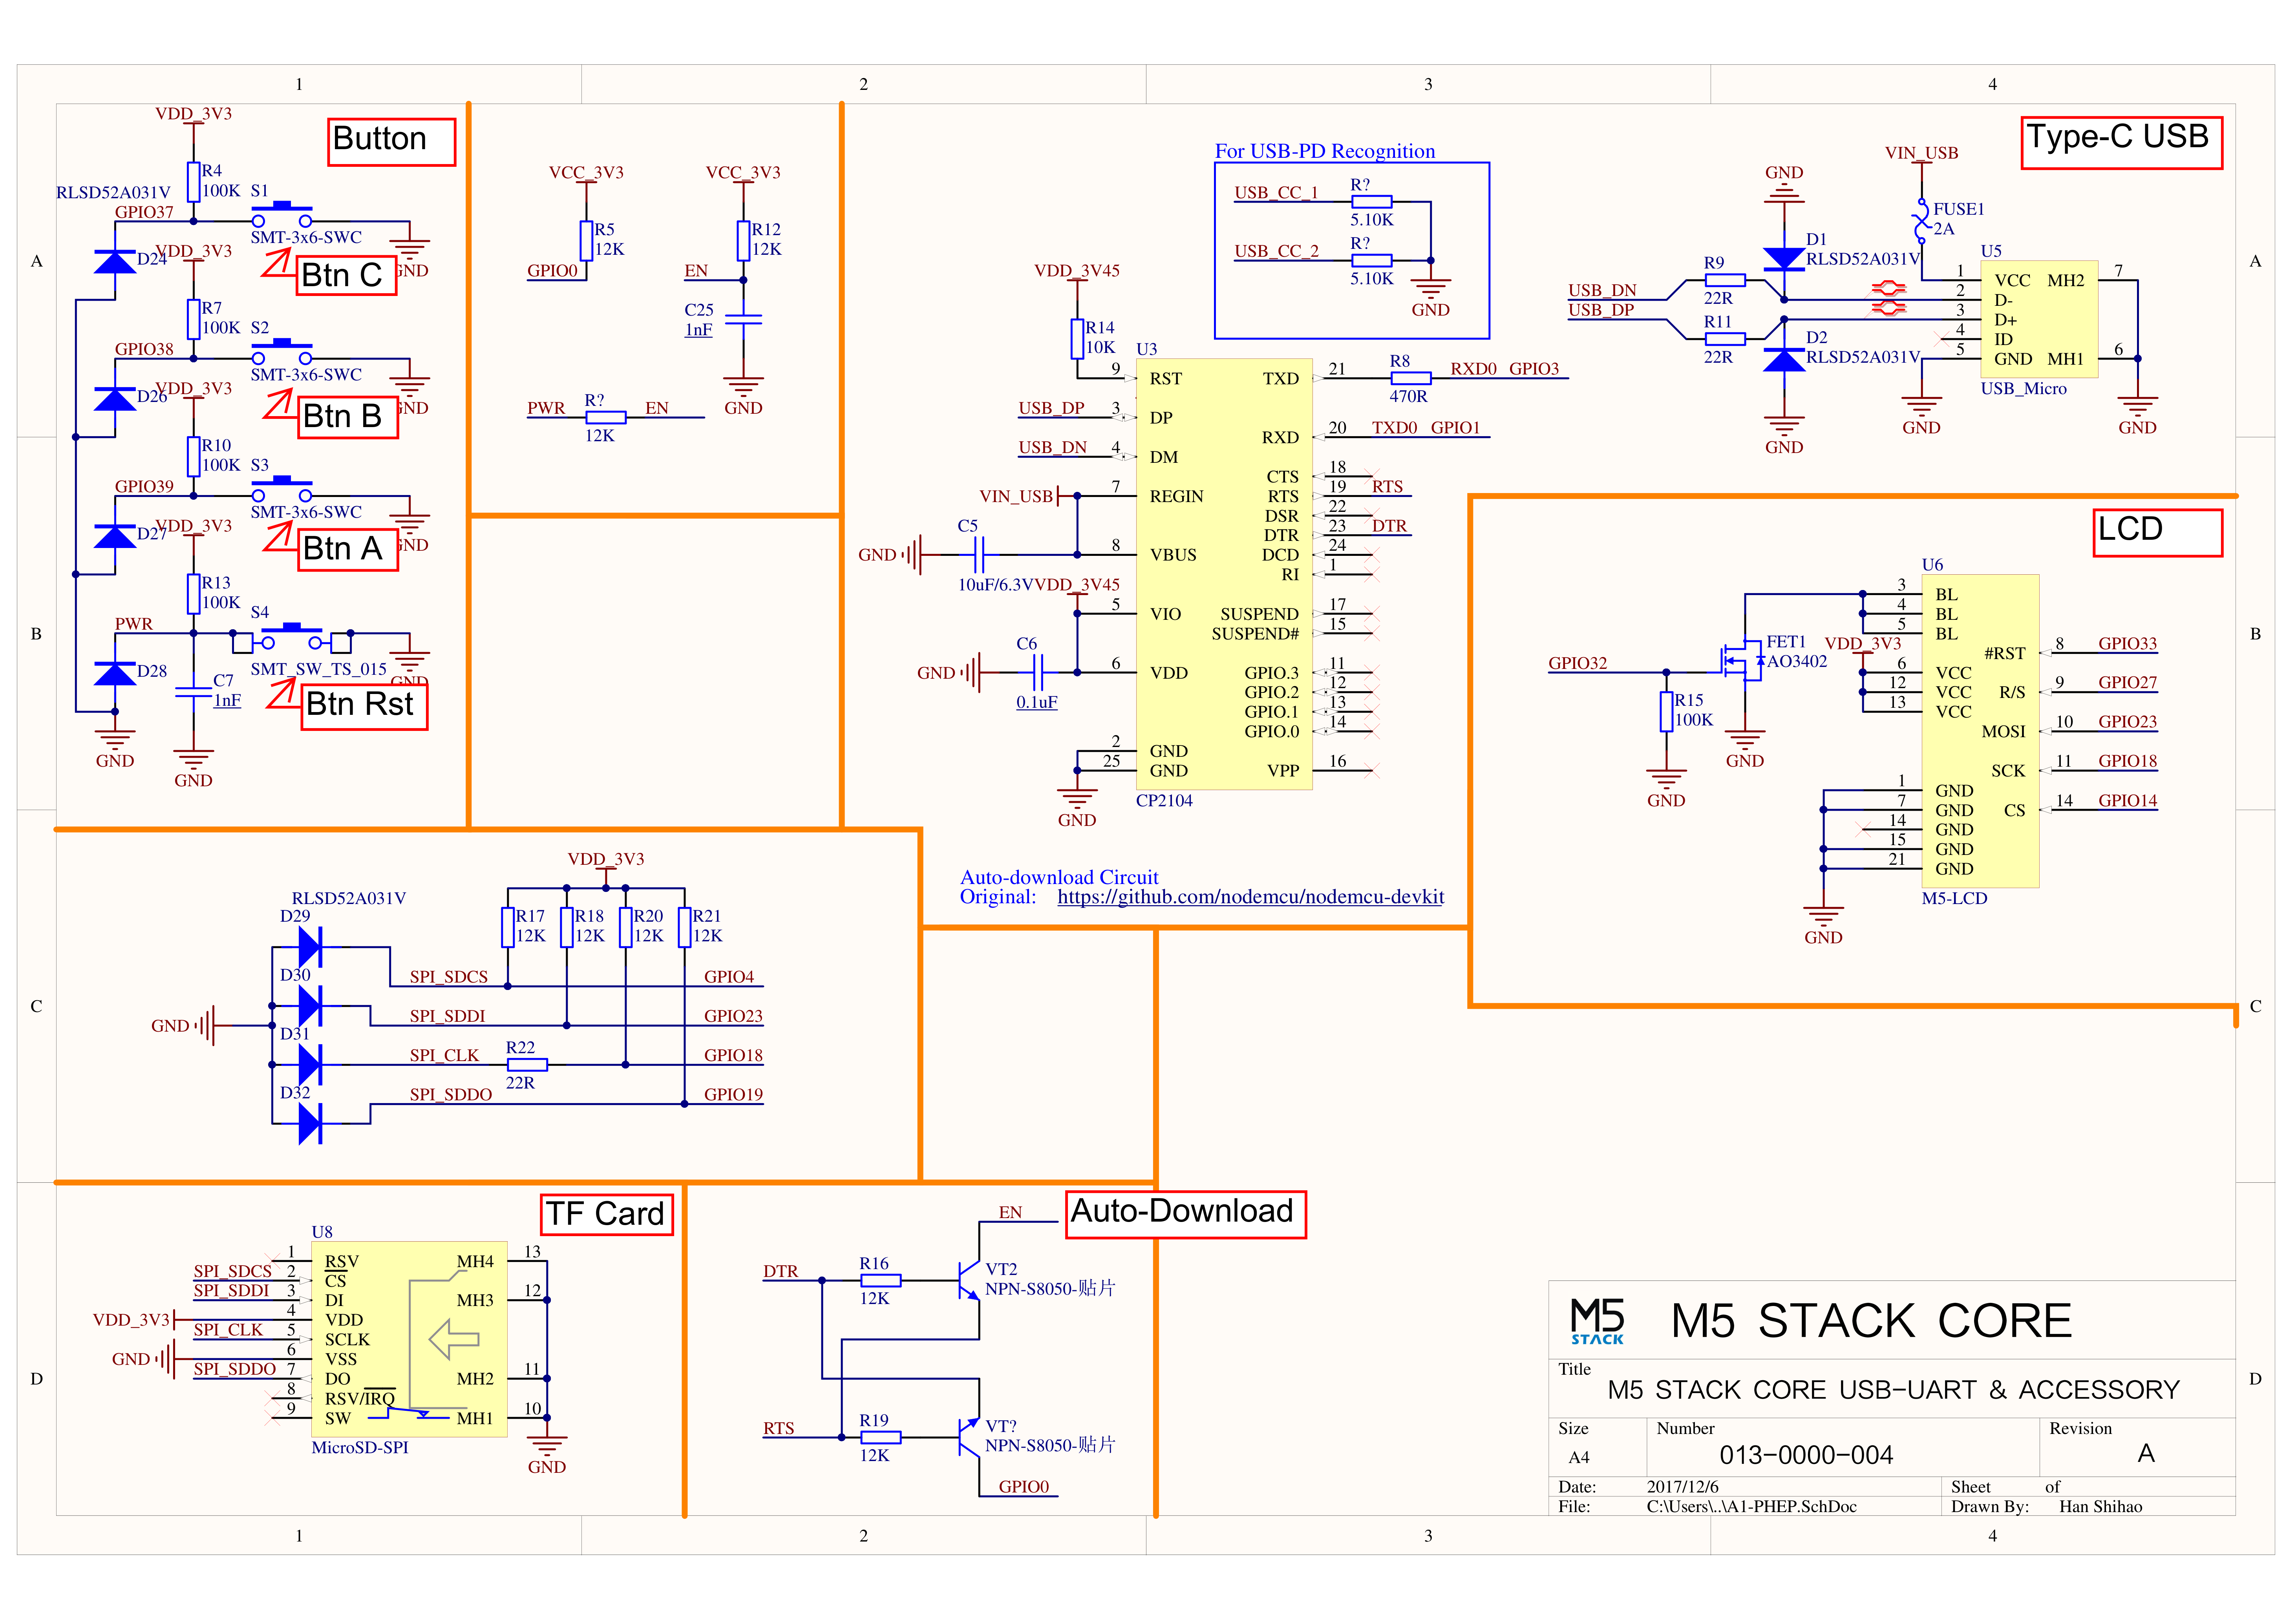Click the D28 diode on PWR net
The width and height of the screenshot is (2296, 1622).
[115, 673]
